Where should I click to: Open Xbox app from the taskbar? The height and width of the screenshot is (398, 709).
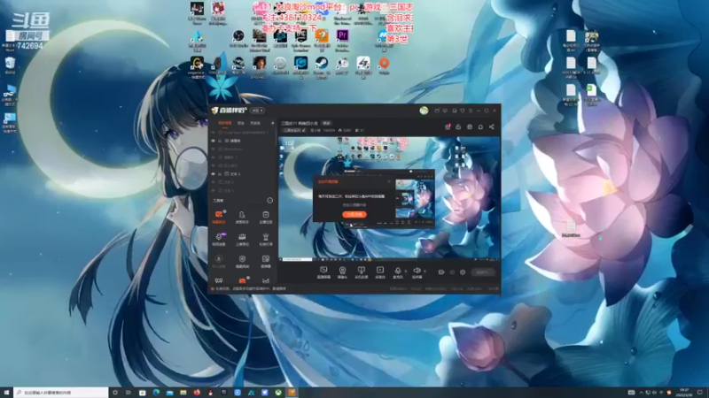pos(278,393)
